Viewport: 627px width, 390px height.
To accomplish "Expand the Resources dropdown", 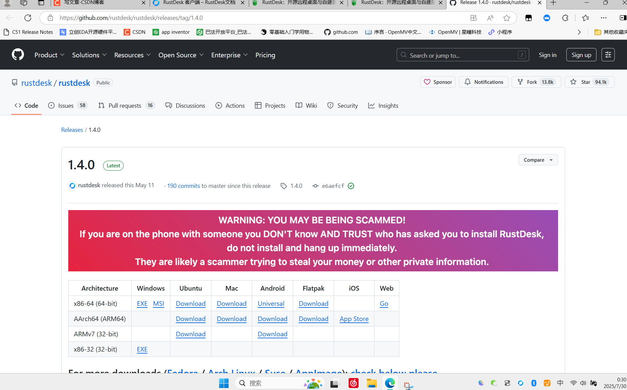I will tap(133, 55).
